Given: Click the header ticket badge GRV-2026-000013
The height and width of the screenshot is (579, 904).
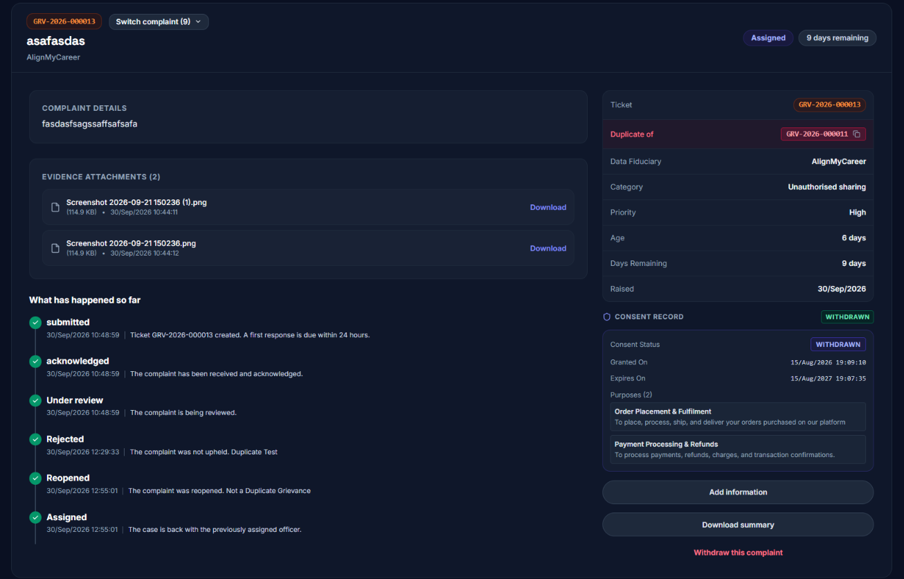Looking at the screenshot, I should [64, 21].
